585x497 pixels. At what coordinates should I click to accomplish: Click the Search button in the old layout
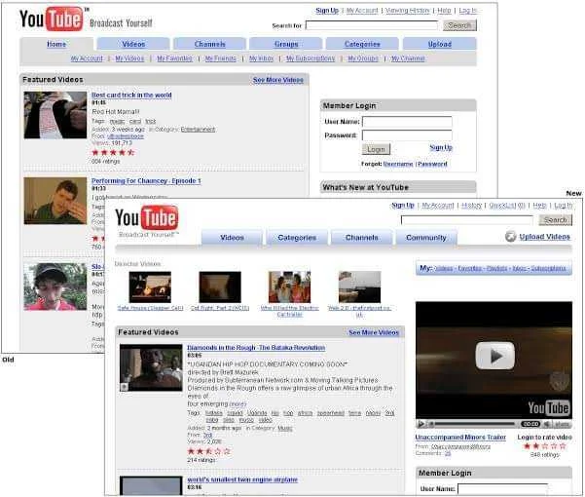(459, 25)
